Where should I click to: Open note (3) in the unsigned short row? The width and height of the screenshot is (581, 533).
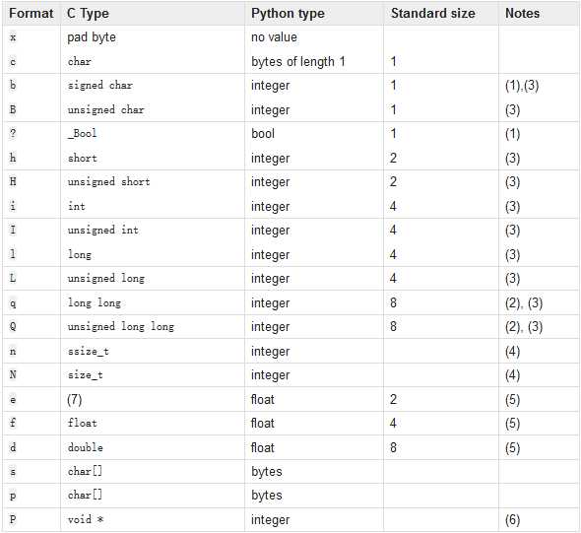pyautogui.click(x=512, y=182)
